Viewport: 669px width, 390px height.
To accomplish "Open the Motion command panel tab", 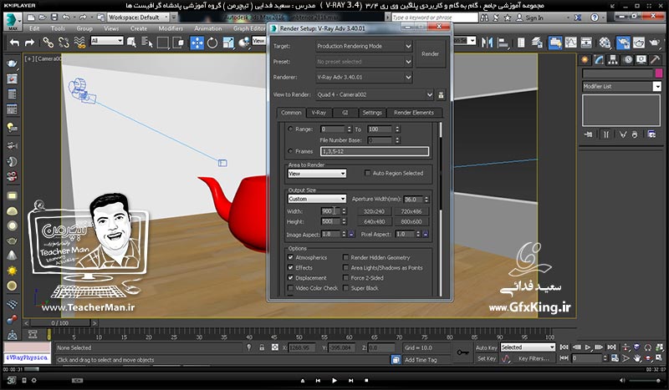I will click(x=628, y=59).
